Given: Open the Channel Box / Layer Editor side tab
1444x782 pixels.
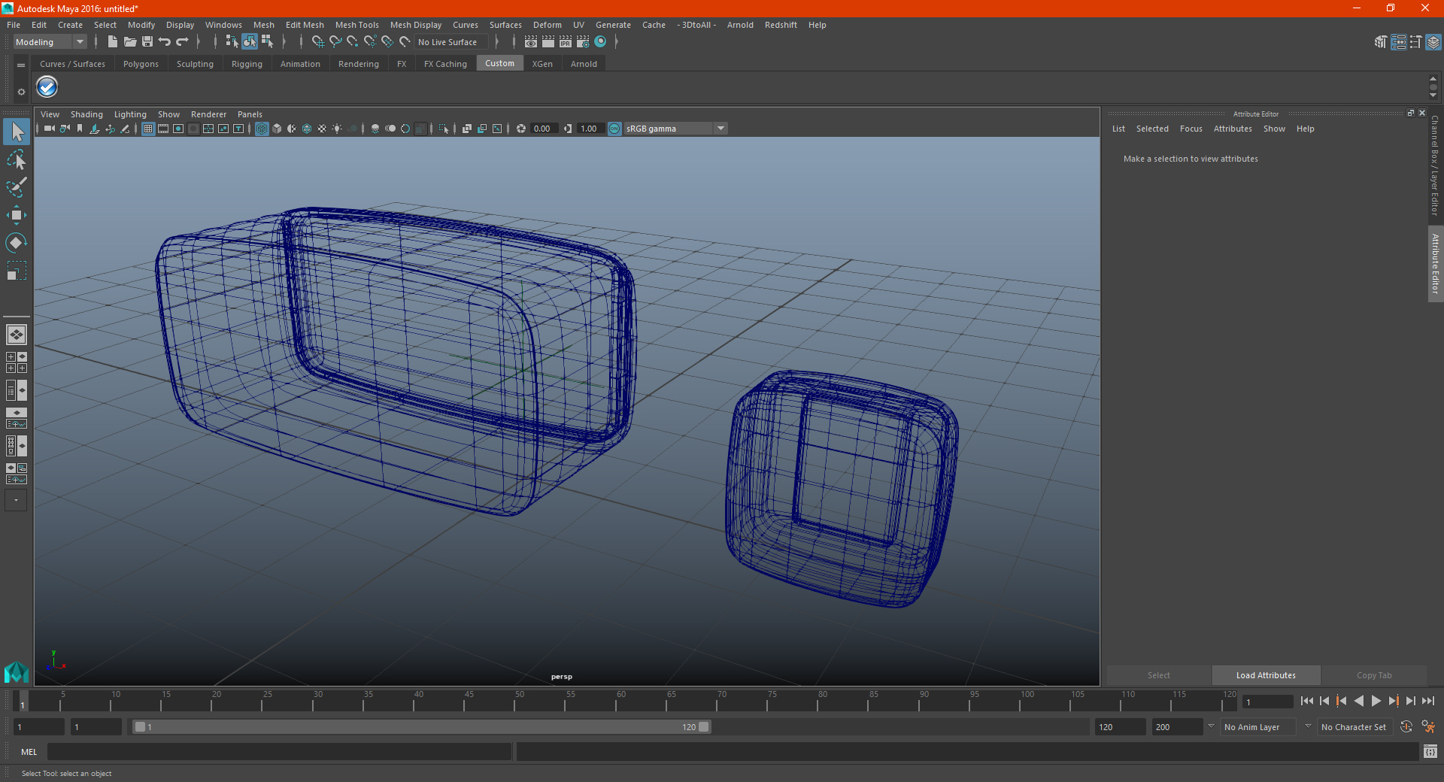Looking at the screenshot, I should 1435,165.
